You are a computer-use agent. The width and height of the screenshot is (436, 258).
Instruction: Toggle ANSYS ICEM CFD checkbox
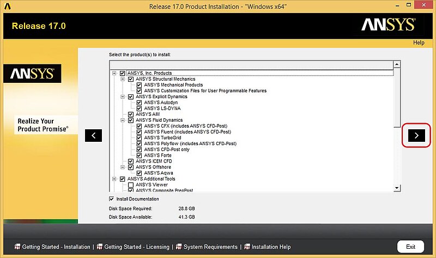coord(131,161)
